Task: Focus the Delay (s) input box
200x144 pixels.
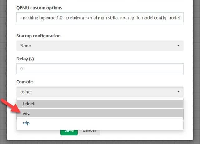Action: (x=100, y=69)
